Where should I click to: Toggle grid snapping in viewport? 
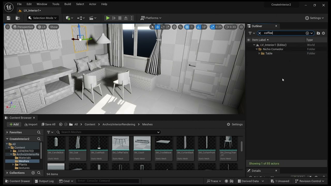pyautogui.click(x=187, y=27)
